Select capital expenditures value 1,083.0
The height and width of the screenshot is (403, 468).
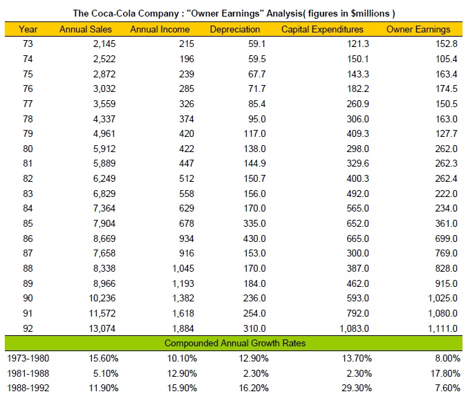(x=354, y=328)
